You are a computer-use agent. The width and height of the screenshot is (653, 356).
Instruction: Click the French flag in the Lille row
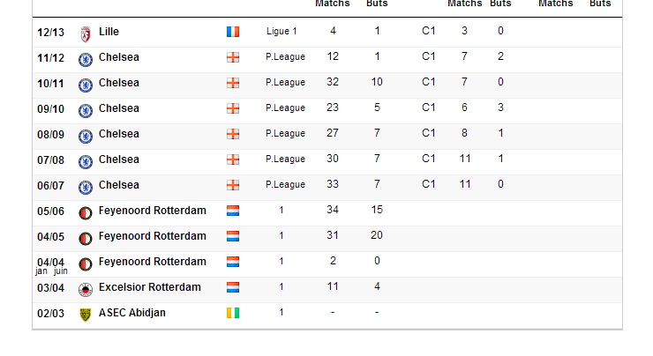[x=233, y=32]
